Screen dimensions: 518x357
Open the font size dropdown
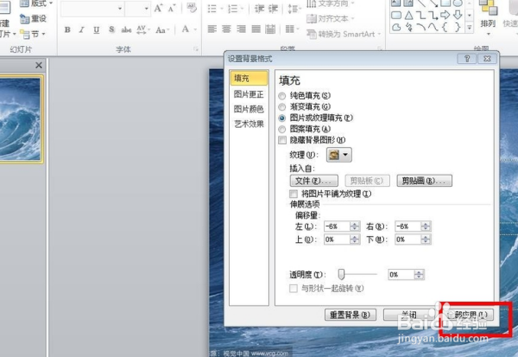[x=147, y=9]
